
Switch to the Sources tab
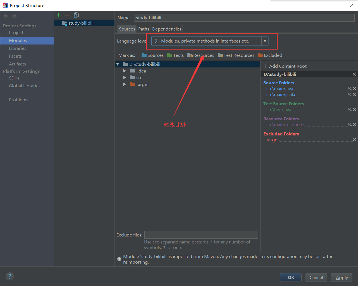click(x=127, y=29)
